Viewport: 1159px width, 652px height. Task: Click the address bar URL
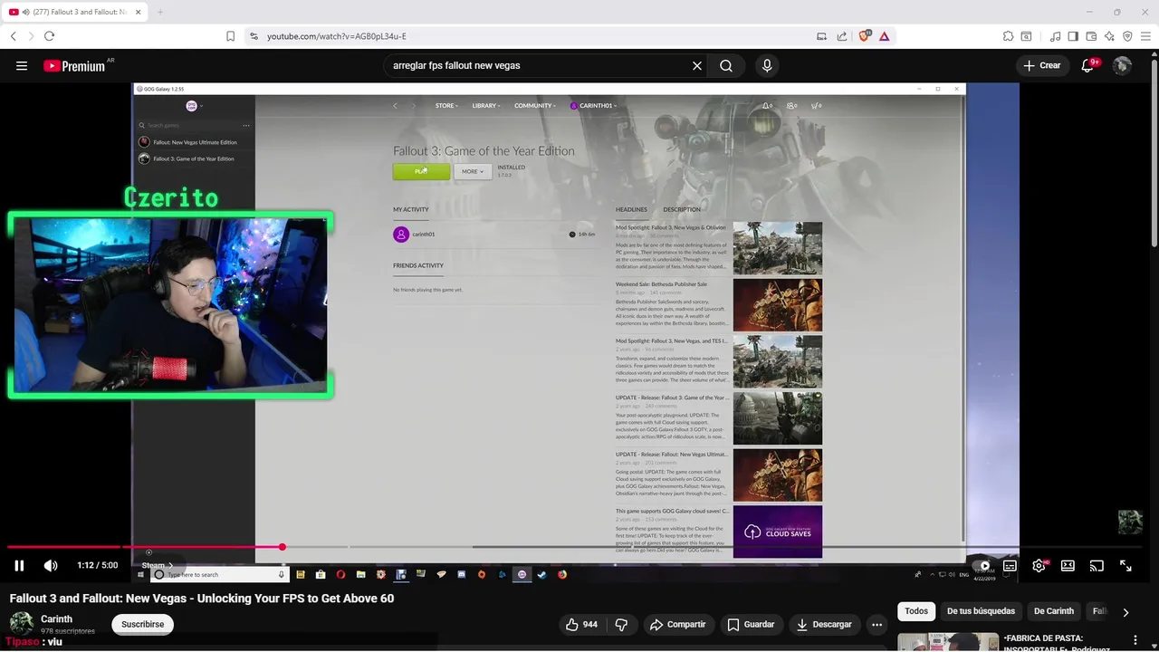pyautogui.click(x=336, y=36)
